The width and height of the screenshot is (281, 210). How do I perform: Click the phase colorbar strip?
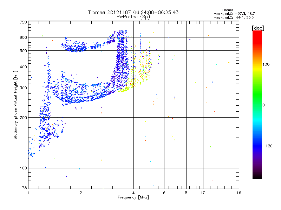[x=257, y=105]
